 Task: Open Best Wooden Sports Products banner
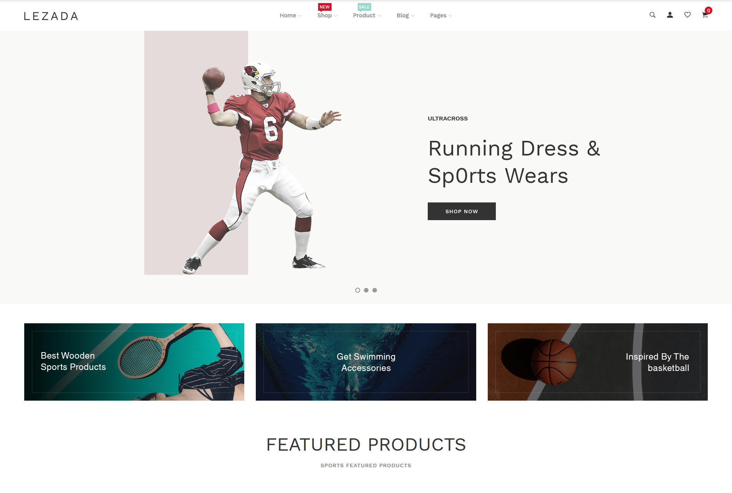(x=134, y=362)
